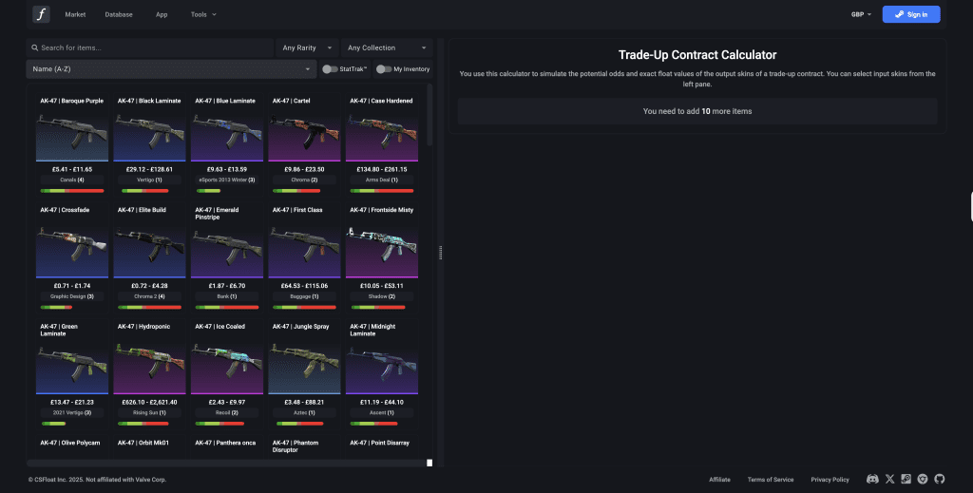Open the App menu item

(162, 14)
